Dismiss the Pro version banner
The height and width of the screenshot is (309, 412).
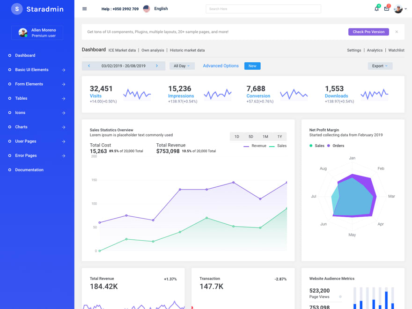(x=397, y=32)
